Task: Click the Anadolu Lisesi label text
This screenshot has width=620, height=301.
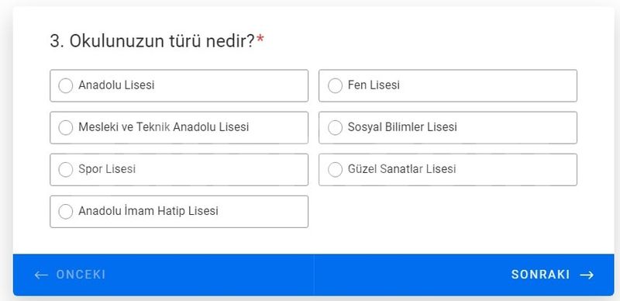Action: pos(116,85)
